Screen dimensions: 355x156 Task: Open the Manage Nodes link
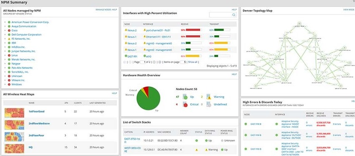tap(104, 10)
